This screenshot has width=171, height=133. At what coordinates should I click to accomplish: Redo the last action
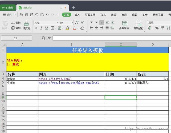(52, 15)
